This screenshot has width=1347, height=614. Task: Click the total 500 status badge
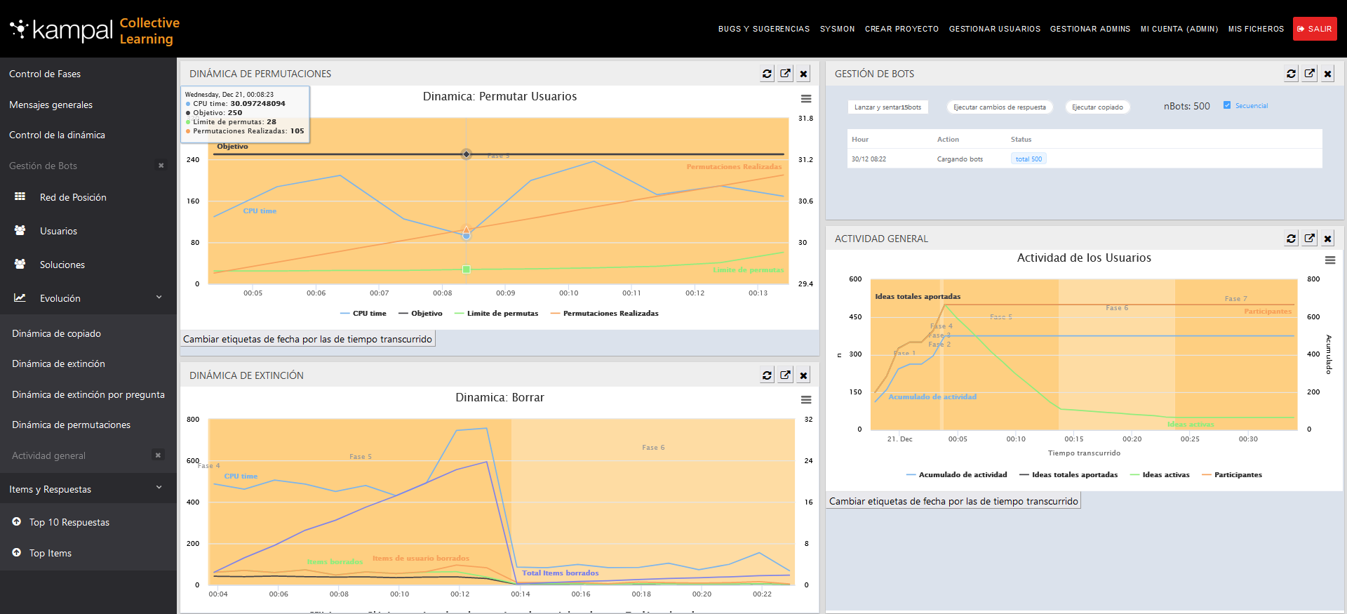click(x=1028, y=159)
